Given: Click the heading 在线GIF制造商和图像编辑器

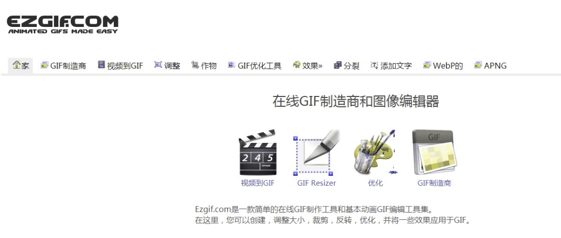Looking at the screenshot, I should (356, 102).
